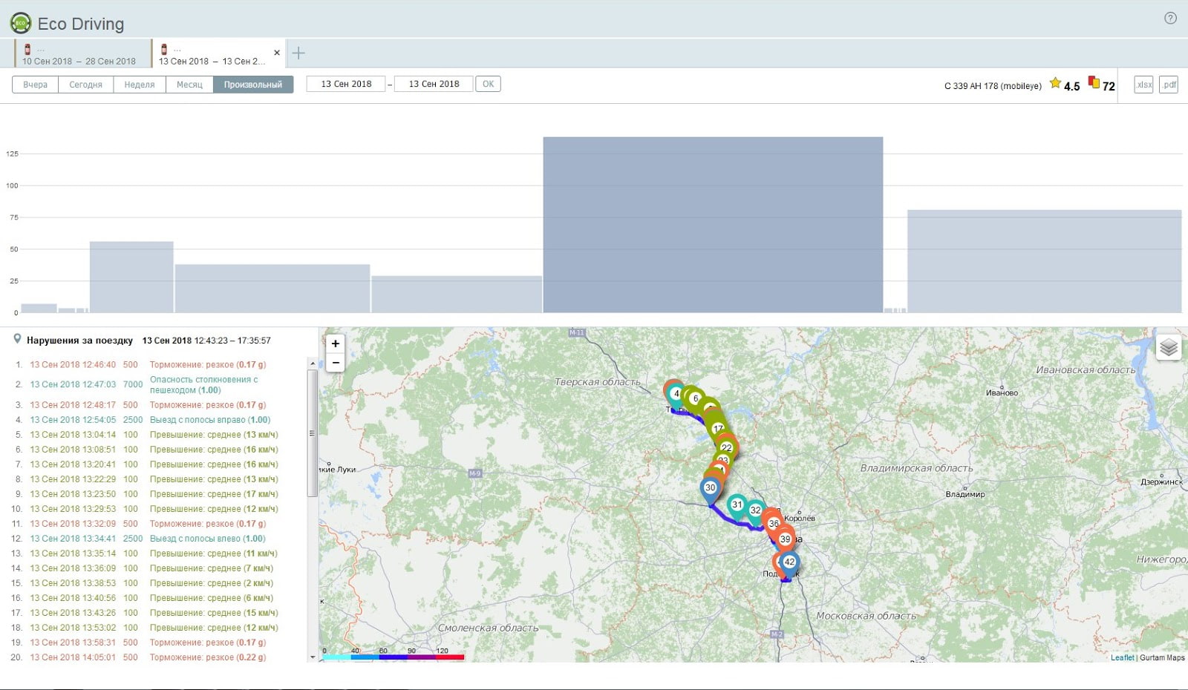Select the Месяц period filter
1188x690 pixels.
189,85
